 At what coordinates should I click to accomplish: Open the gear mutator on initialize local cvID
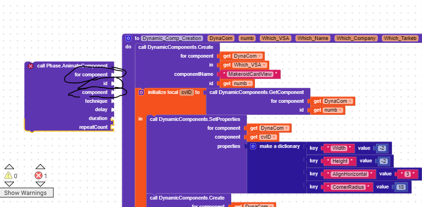[141, 93]
